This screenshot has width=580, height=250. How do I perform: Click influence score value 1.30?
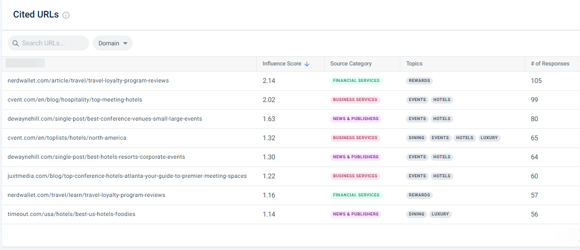[269, 157]
